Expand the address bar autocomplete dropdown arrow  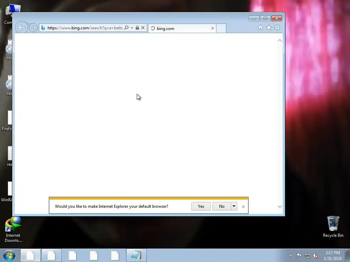(x=132, y=28)
